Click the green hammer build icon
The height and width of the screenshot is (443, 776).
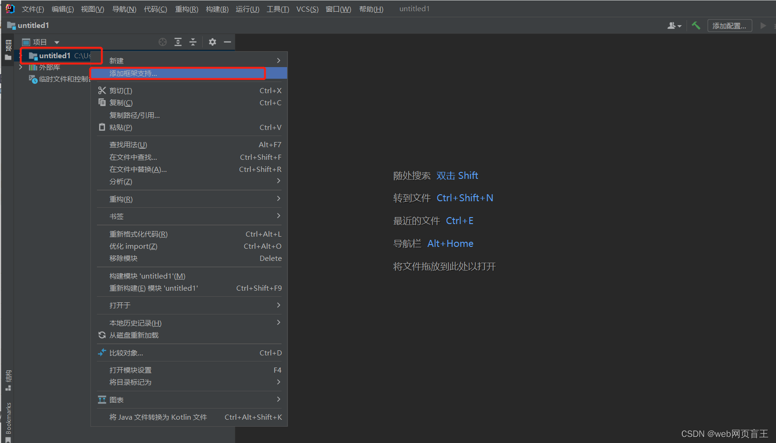click(x=696, y=26)
